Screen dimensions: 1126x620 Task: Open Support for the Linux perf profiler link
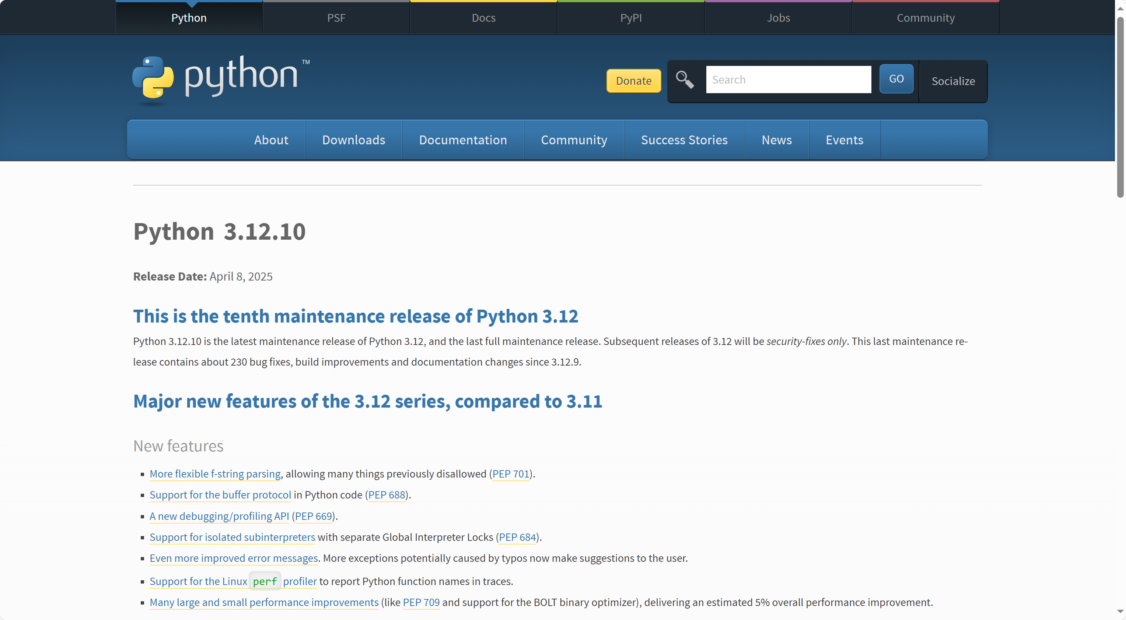[x=233, y=582]
